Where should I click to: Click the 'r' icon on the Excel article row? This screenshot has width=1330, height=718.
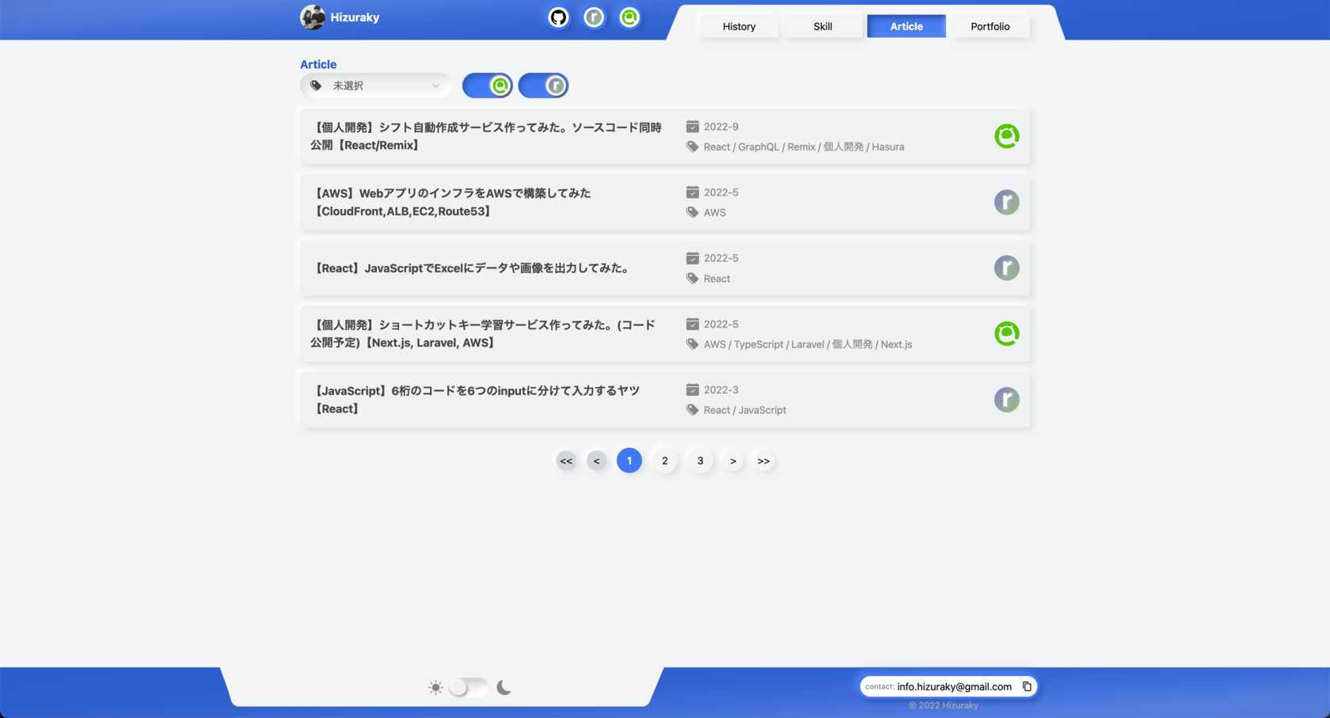pos(1007,268)
